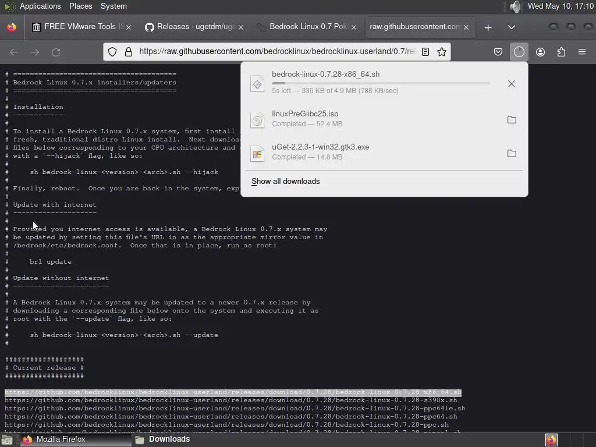
Task: Close the Bedrock Linux 0.7 tab
Action: 354,27
